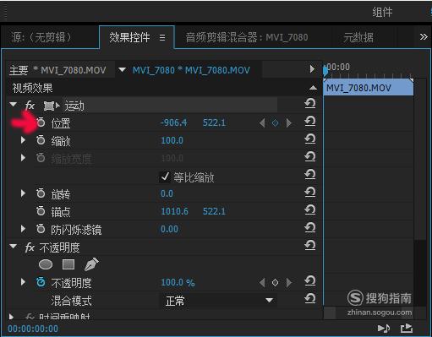
Task: Open the 效果控件 panel menu
Action: pos(162,37)
